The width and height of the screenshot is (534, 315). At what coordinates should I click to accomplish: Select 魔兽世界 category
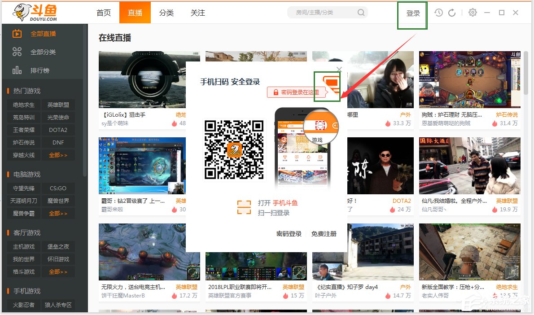coord(58,201)
